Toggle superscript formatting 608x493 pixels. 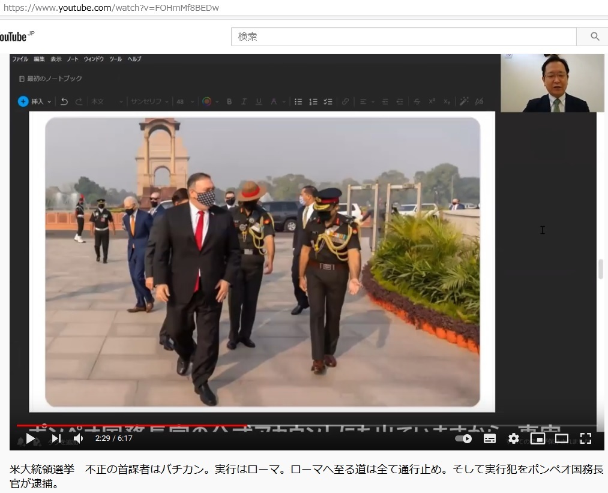432,101
